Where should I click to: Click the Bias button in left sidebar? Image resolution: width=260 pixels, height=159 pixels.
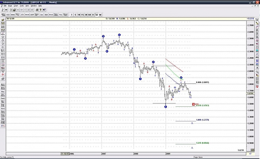coord(3,91)
